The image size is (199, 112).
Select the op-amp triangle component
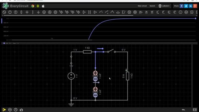click(95, 12)
